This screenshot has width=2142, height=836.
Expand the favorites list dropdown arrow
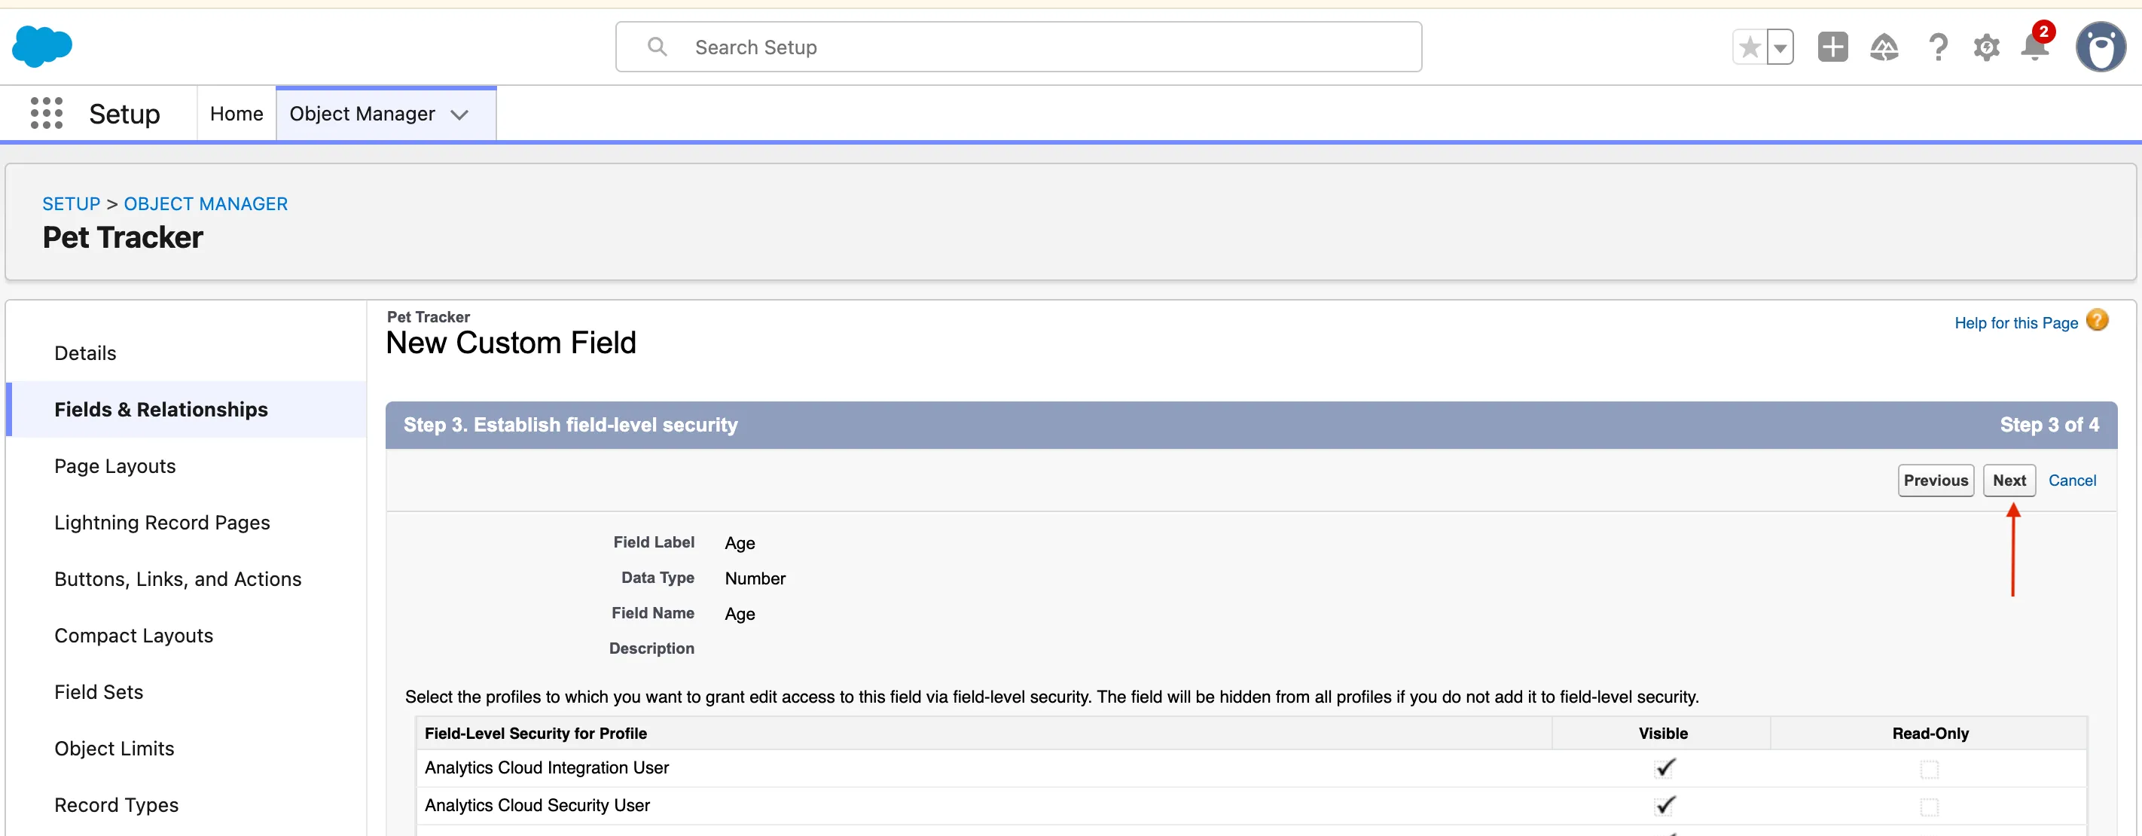pos(1780,47)
